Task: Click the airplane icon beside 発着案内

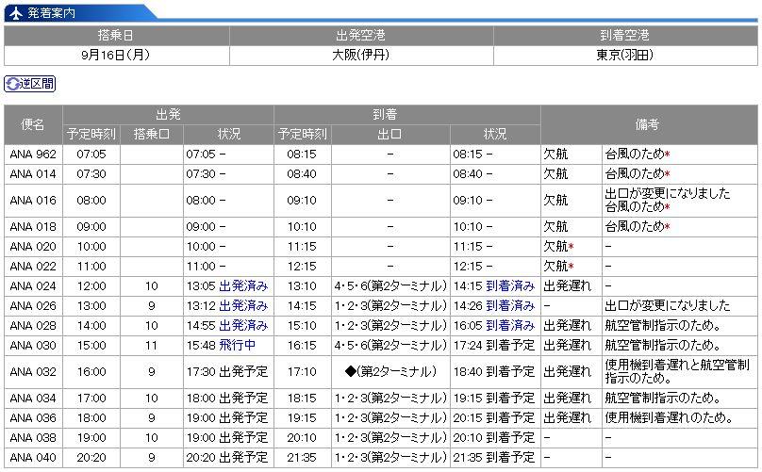Action: coord(14,12)
